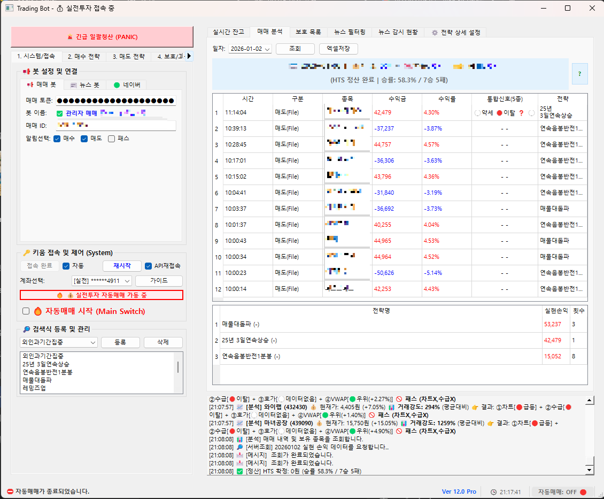The width and height of the screenshot is (604, 499).
Task: Click the red question mark icon in row 1
Action: point(521,113)
